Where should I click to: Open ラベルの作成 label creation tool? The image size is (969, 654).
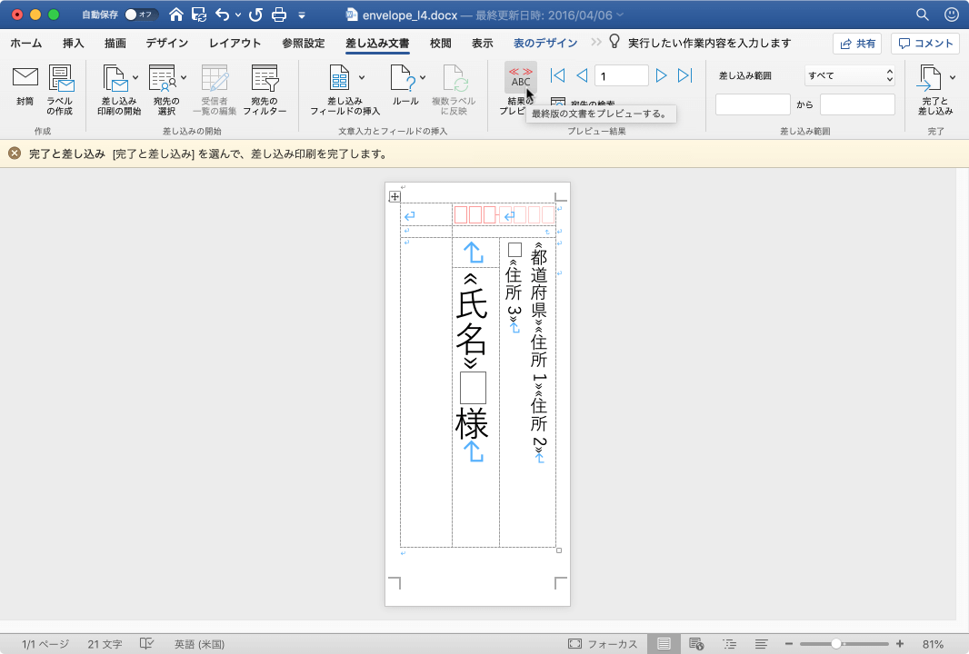point(60,78)
